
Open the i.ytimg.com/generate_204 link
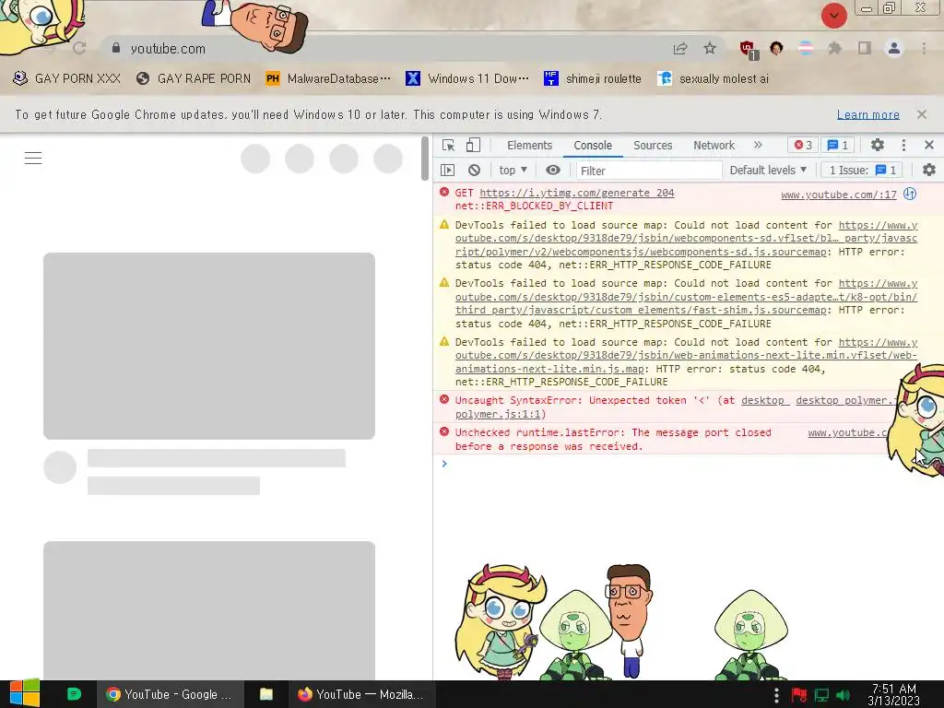coord(576,193)
